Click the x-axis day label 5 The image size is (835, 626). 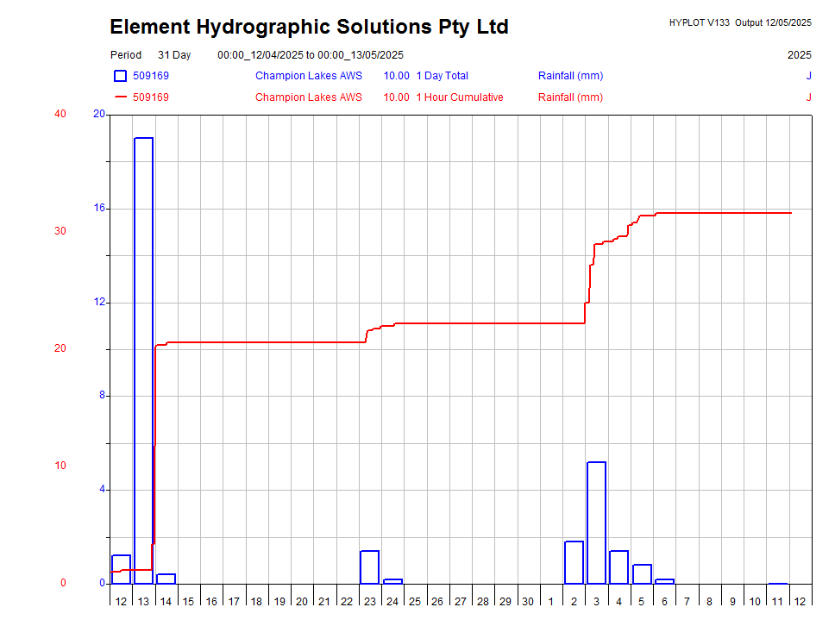pyautogui.click(x=642, y=601)
